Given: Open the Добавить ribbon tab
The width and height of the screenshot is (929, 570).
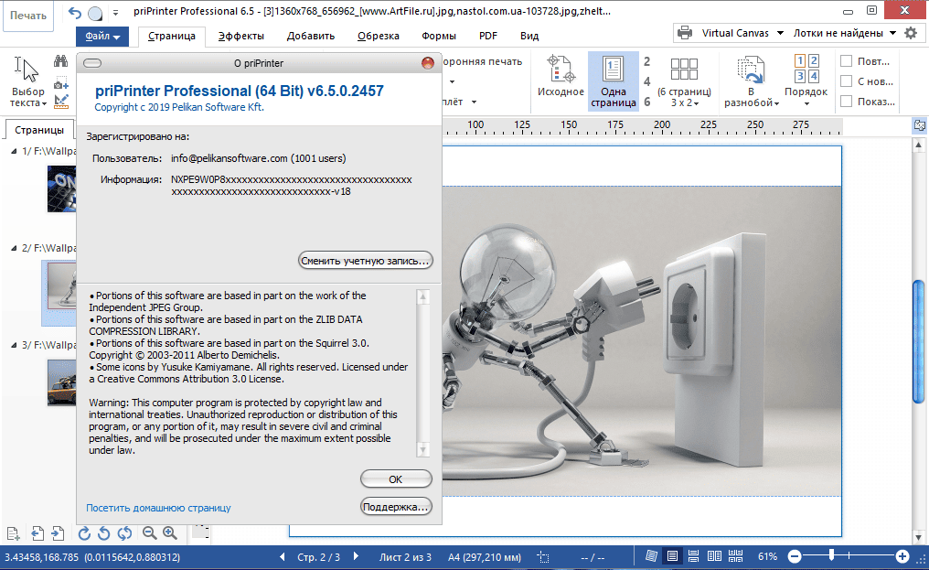Looking at the screenshot, I should click(x=311, y=37).
